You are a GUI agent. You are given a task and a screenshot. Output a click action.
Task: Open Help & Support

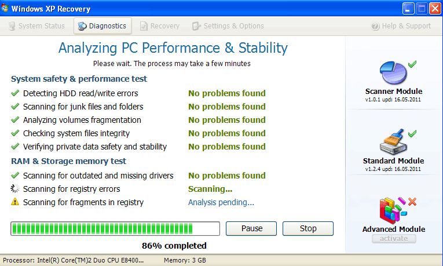pyautogui.click(x=401, y=26)
